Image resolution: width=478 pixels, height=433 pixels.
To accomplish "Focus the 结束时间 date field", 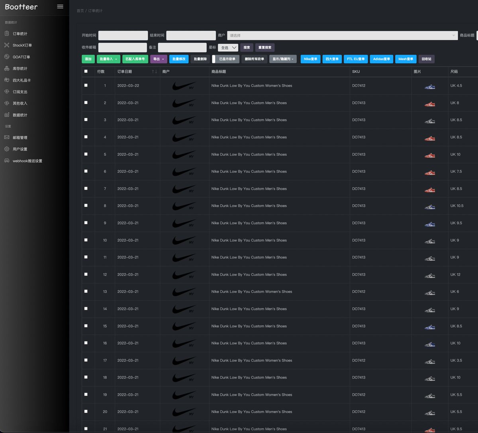I will [x=191, y=35].
